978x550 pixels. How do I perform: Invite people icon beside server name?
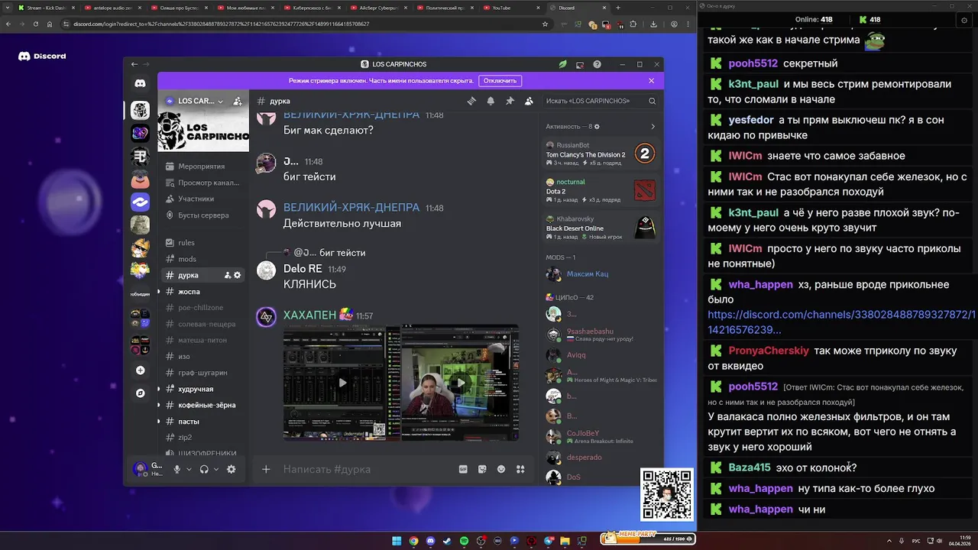click(x=237, y=101)
